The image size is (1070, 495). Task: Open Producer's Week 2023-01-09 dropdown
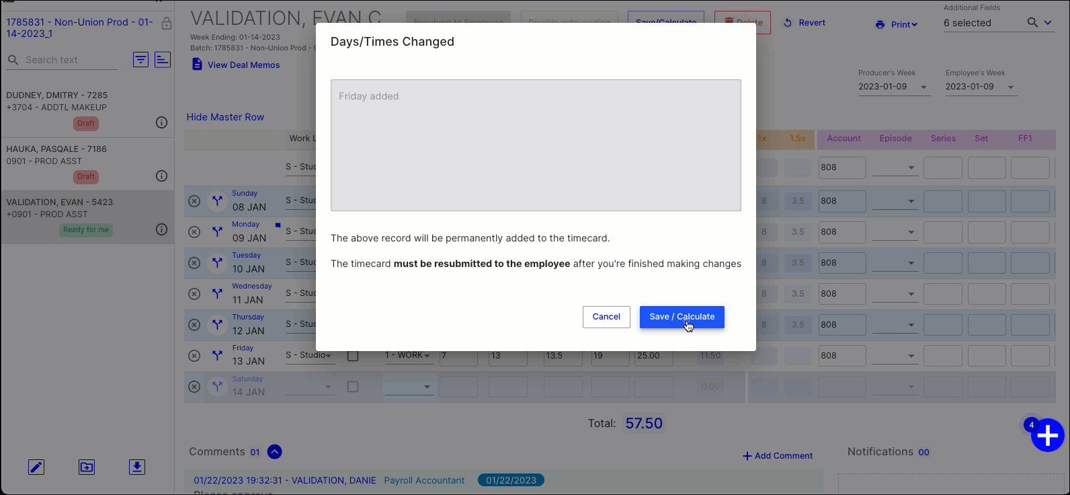tap(894, 87)
